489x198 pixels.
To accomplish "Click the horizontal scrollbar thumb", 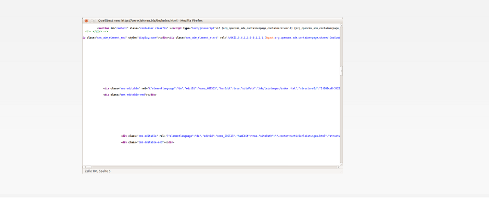I will pyautogui.click(x=89, y=167).
